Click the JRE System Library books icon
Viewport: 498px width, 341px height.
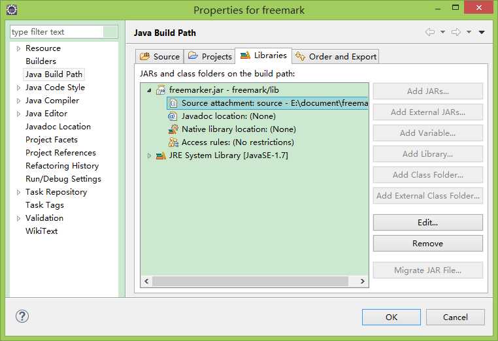161,155
